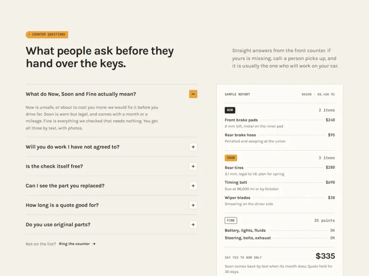Click the FINE badge in the sample report

click(x=231, y=220)
